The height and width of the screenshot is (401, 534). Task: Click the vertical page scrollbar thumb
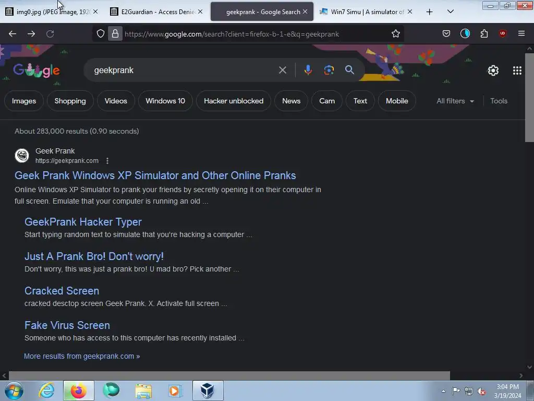point(529,97)
